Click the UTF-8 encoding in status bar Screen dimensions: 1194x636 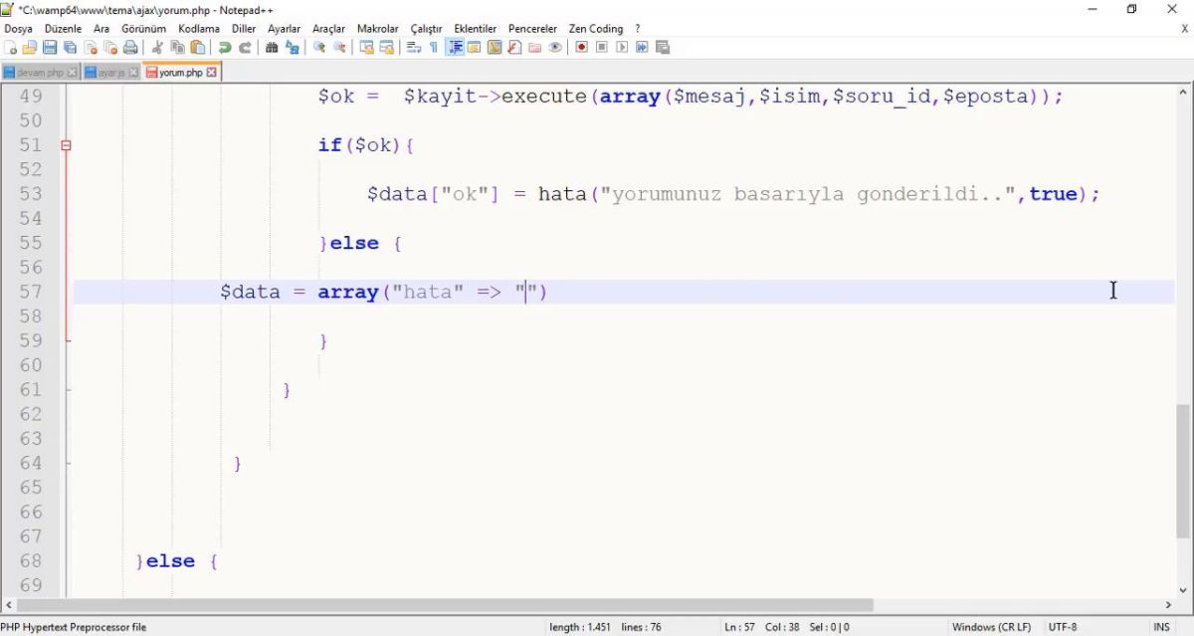1062,627
